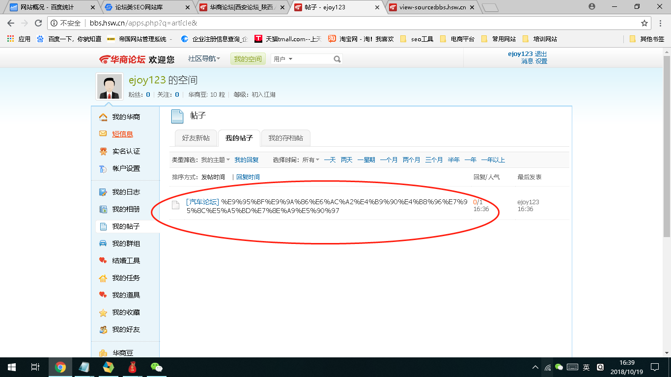The height and width of the screenshot is (377, 671).
Task: Click the 我的日志 sidebar icon
Action: tap(103, 192)
